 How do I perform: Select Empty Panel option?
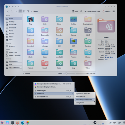tap(85, 103)
